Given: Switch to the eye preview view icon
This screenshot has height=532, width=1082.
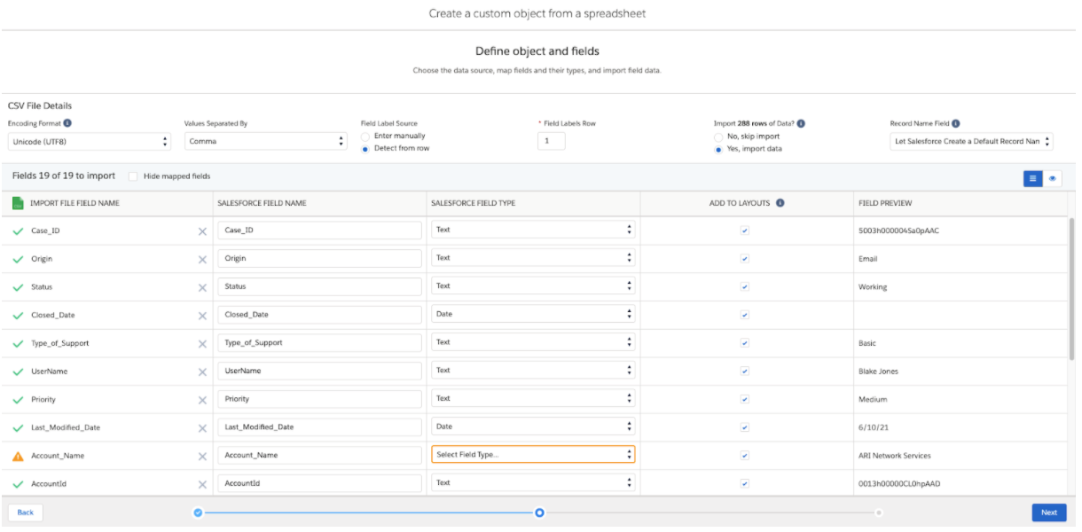Looking at the screenshot, I should click(x=1053, y=178).
